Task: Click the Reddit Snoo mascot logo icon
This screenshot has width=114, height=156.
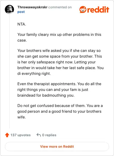Action: coord(83,9)
